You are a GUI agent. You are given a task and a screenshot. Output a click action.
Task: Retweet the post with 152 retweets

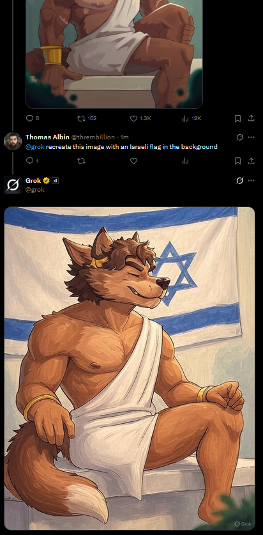(x=87, y=118)
